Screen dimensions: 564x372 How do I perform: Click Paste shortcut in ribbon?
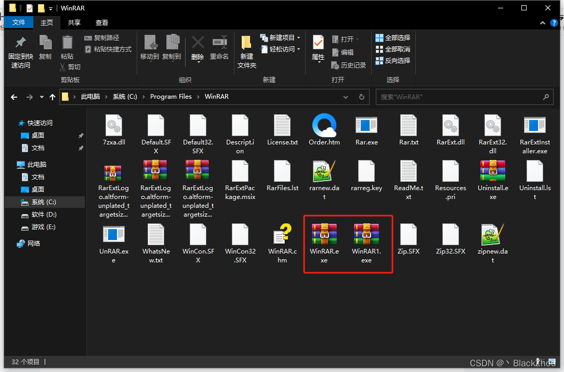[108, 49]
